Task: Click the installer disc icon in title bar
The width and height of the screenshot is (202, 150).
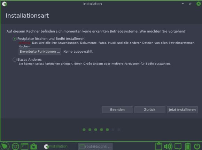Action: (5, 4)
